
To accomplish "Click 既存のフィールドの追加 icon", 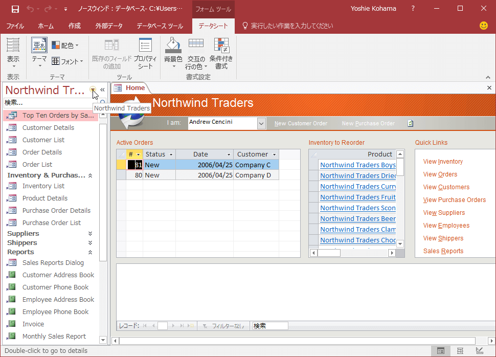I will 111,45.
